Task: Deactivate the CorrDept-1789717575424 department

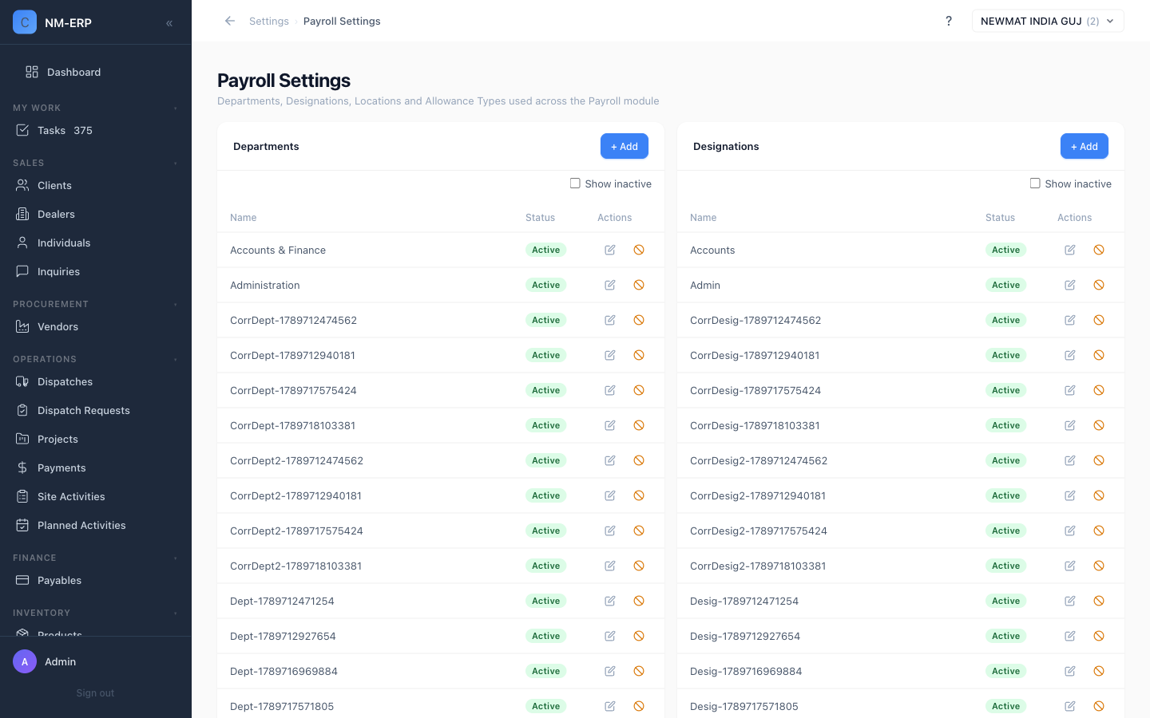Action: point(639,390)
